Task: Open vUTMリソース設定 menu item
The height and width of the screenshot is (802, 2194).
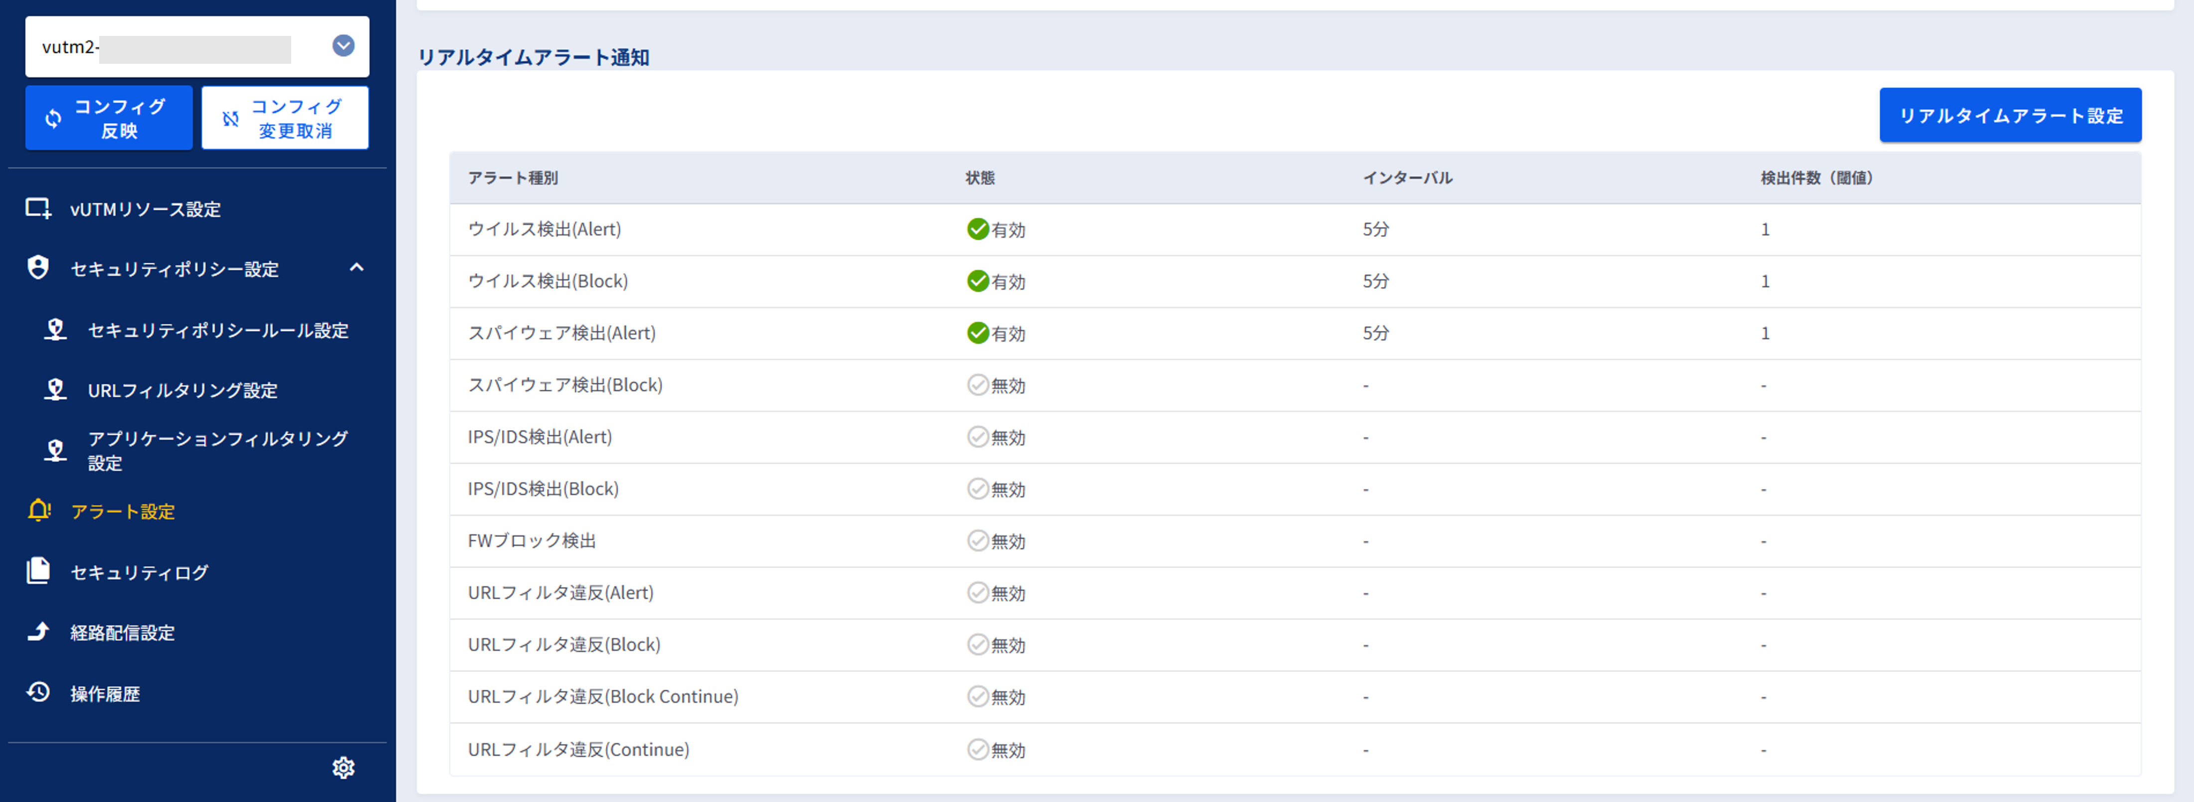Action: tap(145, 208)
